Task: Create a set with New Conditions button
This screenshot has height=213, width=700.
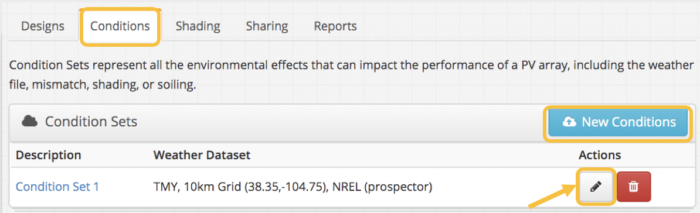Action: (618, 122)
